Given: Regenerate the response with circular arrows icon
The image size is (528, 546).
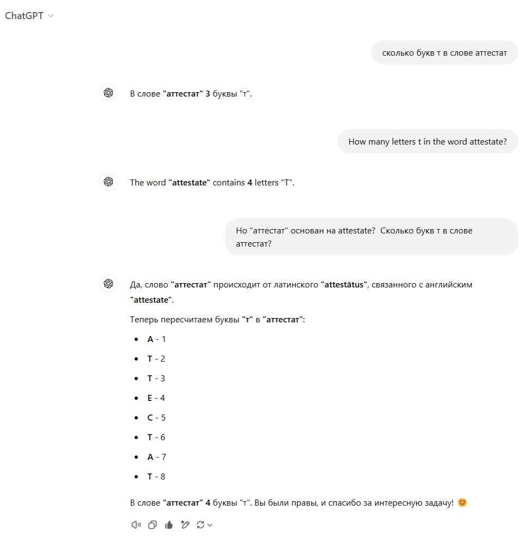Looking at the screenshot, I should click(x=201, y=525).
